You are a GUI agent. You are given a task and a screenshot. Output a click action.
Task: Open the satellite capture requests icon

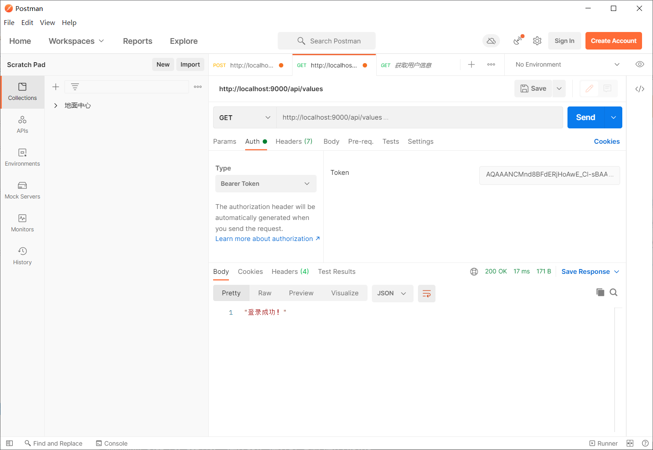click(x=518, y=40)
